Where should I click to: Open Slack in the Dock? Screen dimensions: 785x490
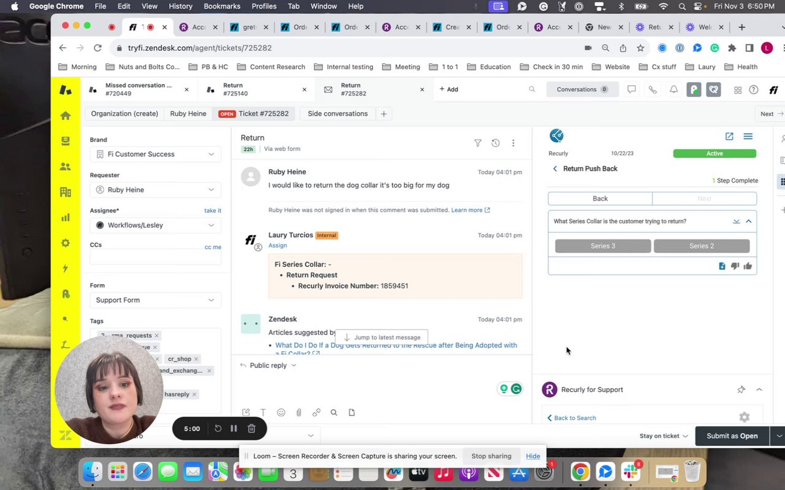pyautogui.click(x=631, y=472)
